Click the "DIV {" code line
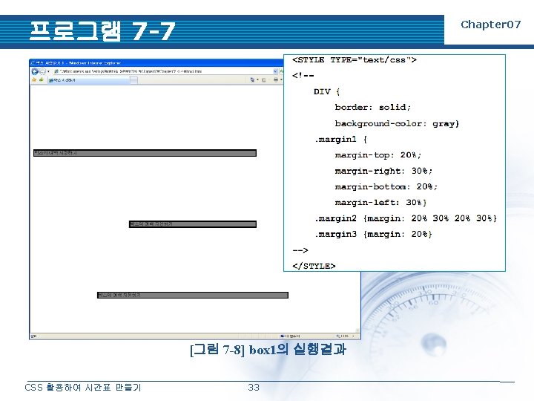 click(326, 92)
